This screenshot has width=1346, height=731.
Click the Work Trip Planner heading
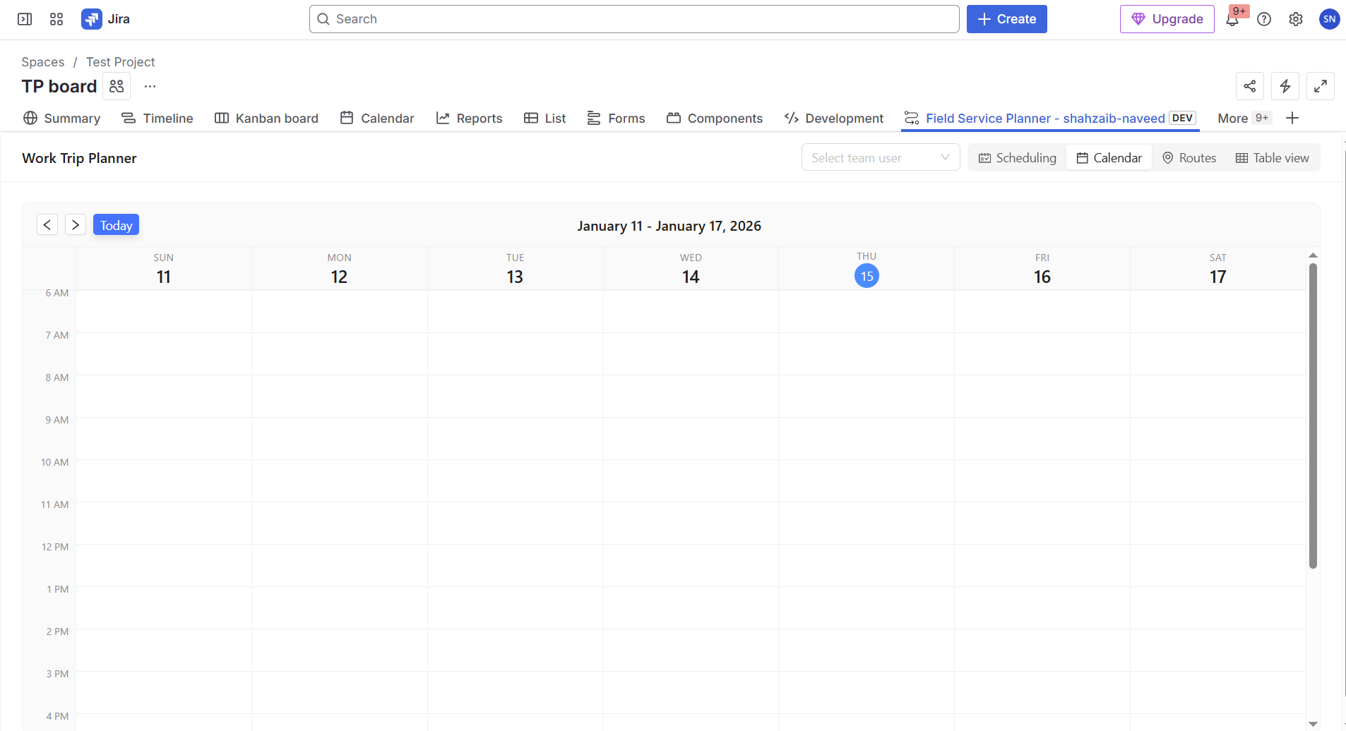[79, 158]
